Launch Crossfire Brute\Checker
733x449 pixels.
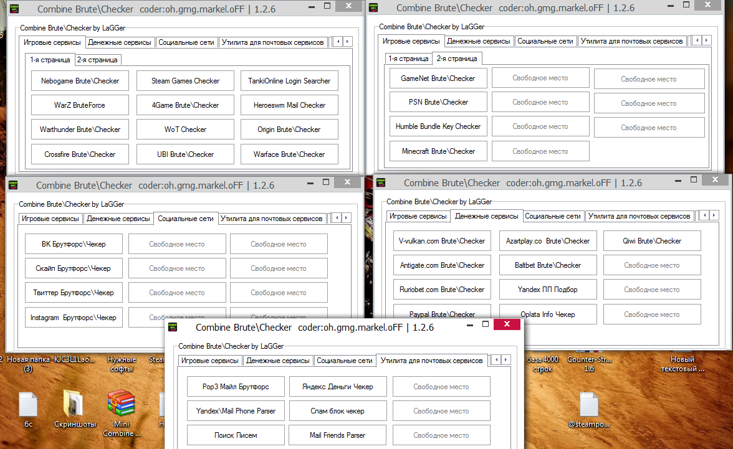80,154
